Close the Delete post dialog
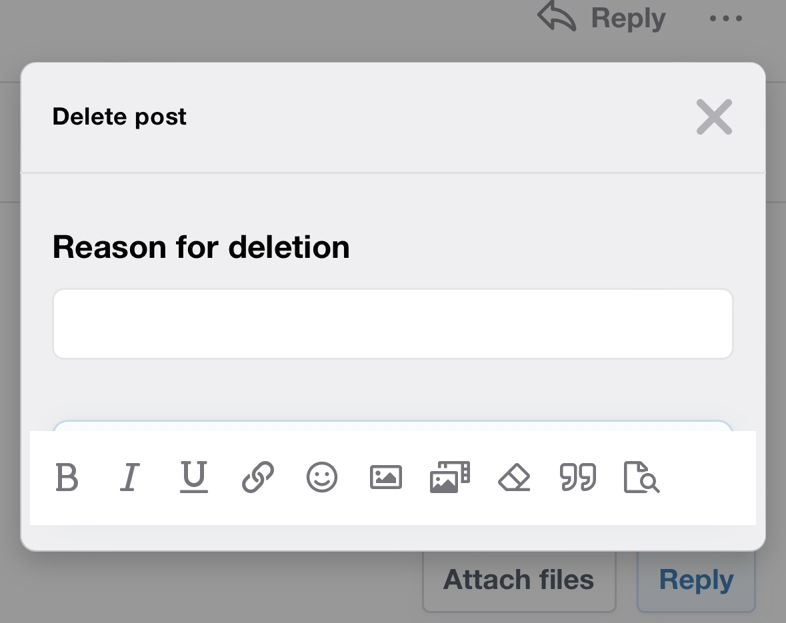The image size is (786, 623). [x=714, y=117]
